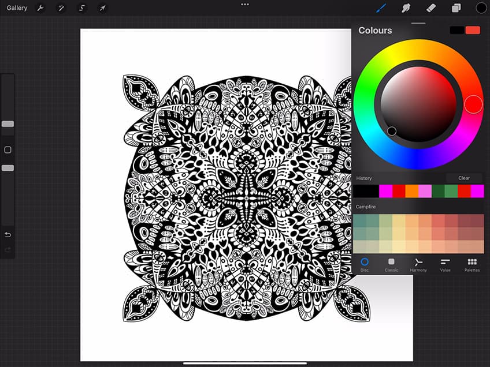Click the Colours panel drag handle

(418, 23)
